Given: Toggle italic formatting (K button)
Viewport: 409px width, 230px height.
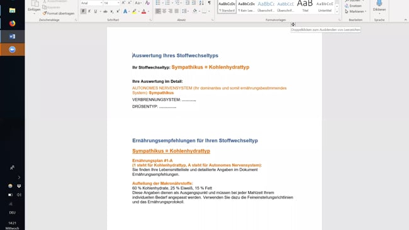Looking at the screenshot, I should [89, 11].
